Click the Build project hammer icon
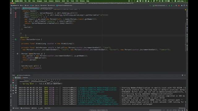Viewport: 198px width, 111px height. click(150, 6)
